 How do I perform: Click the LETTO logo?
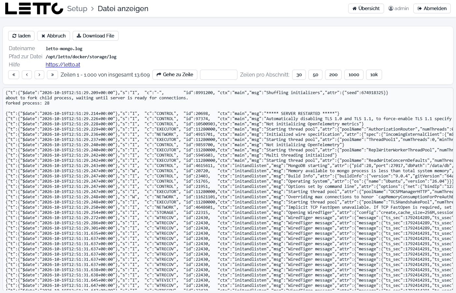pos(34,8)
